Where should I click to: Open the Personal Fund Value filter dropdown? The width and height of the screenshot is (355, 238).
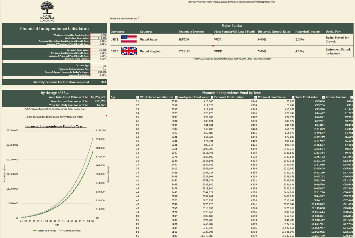point(293,97)
